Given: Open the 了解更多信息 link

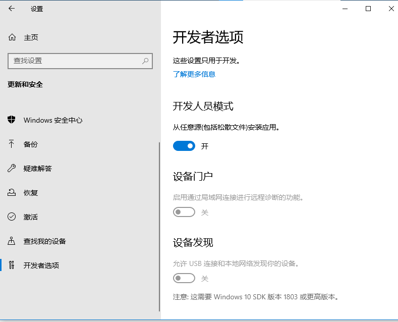Looking at the screenshot, I should pyautogui.click(x=194, y=74).
